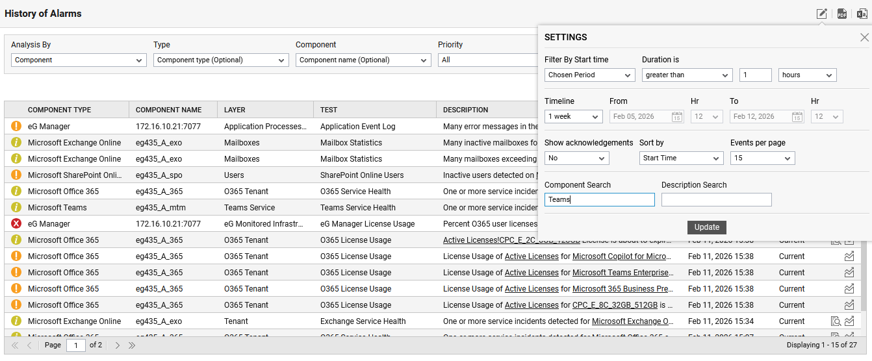Click the To date field Feb 12, 2026
Image resolution: width=872 pixels, height=361 pixels.
[x=767, y=117]
